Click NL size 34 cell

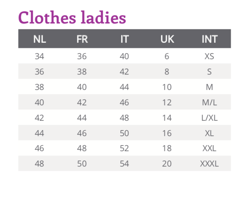(x=40, y=56)
